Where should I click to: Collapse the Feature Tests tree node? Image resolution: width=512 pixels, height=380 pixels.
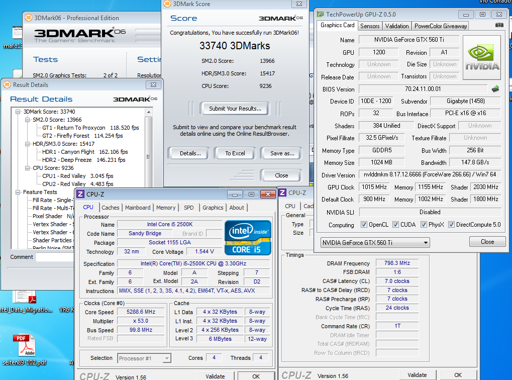pos(18,192)
